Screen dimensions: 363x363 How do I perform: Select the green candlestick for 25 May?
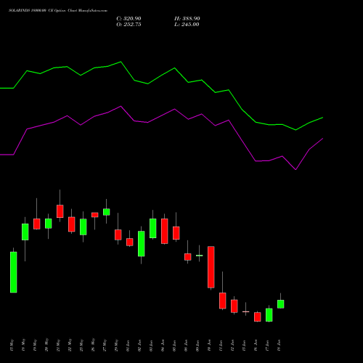click(x=83, y=227)
